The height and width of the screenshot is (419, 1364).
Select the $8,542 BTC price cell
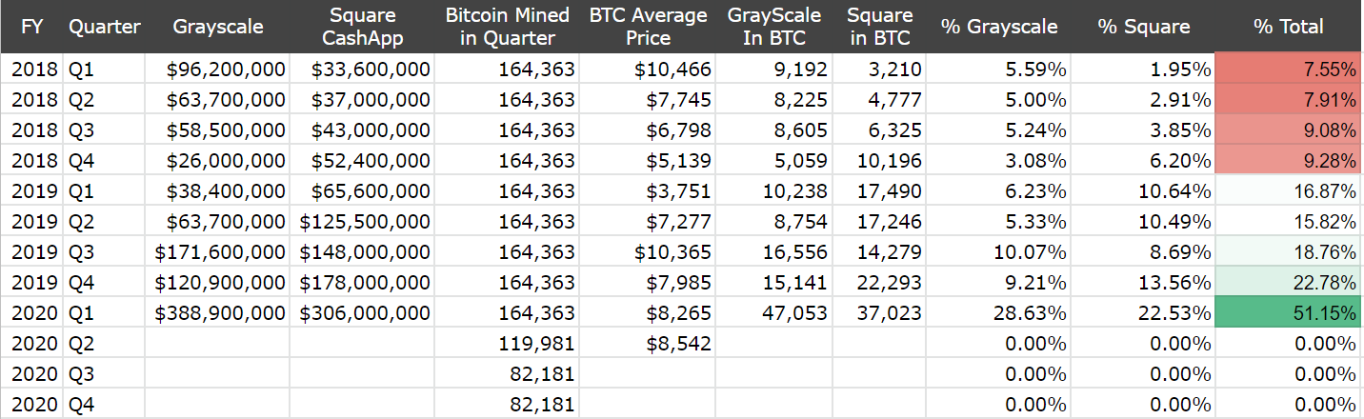click(x=648, y=343)
